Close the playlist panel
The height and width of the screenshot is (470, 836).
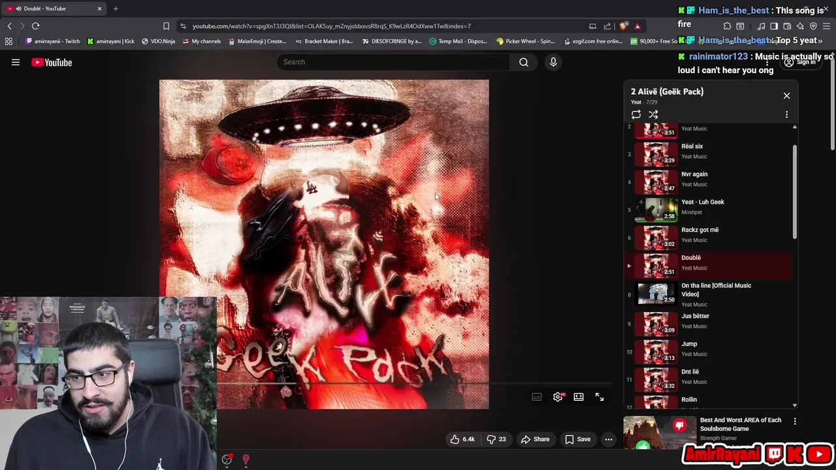point(786,96)
